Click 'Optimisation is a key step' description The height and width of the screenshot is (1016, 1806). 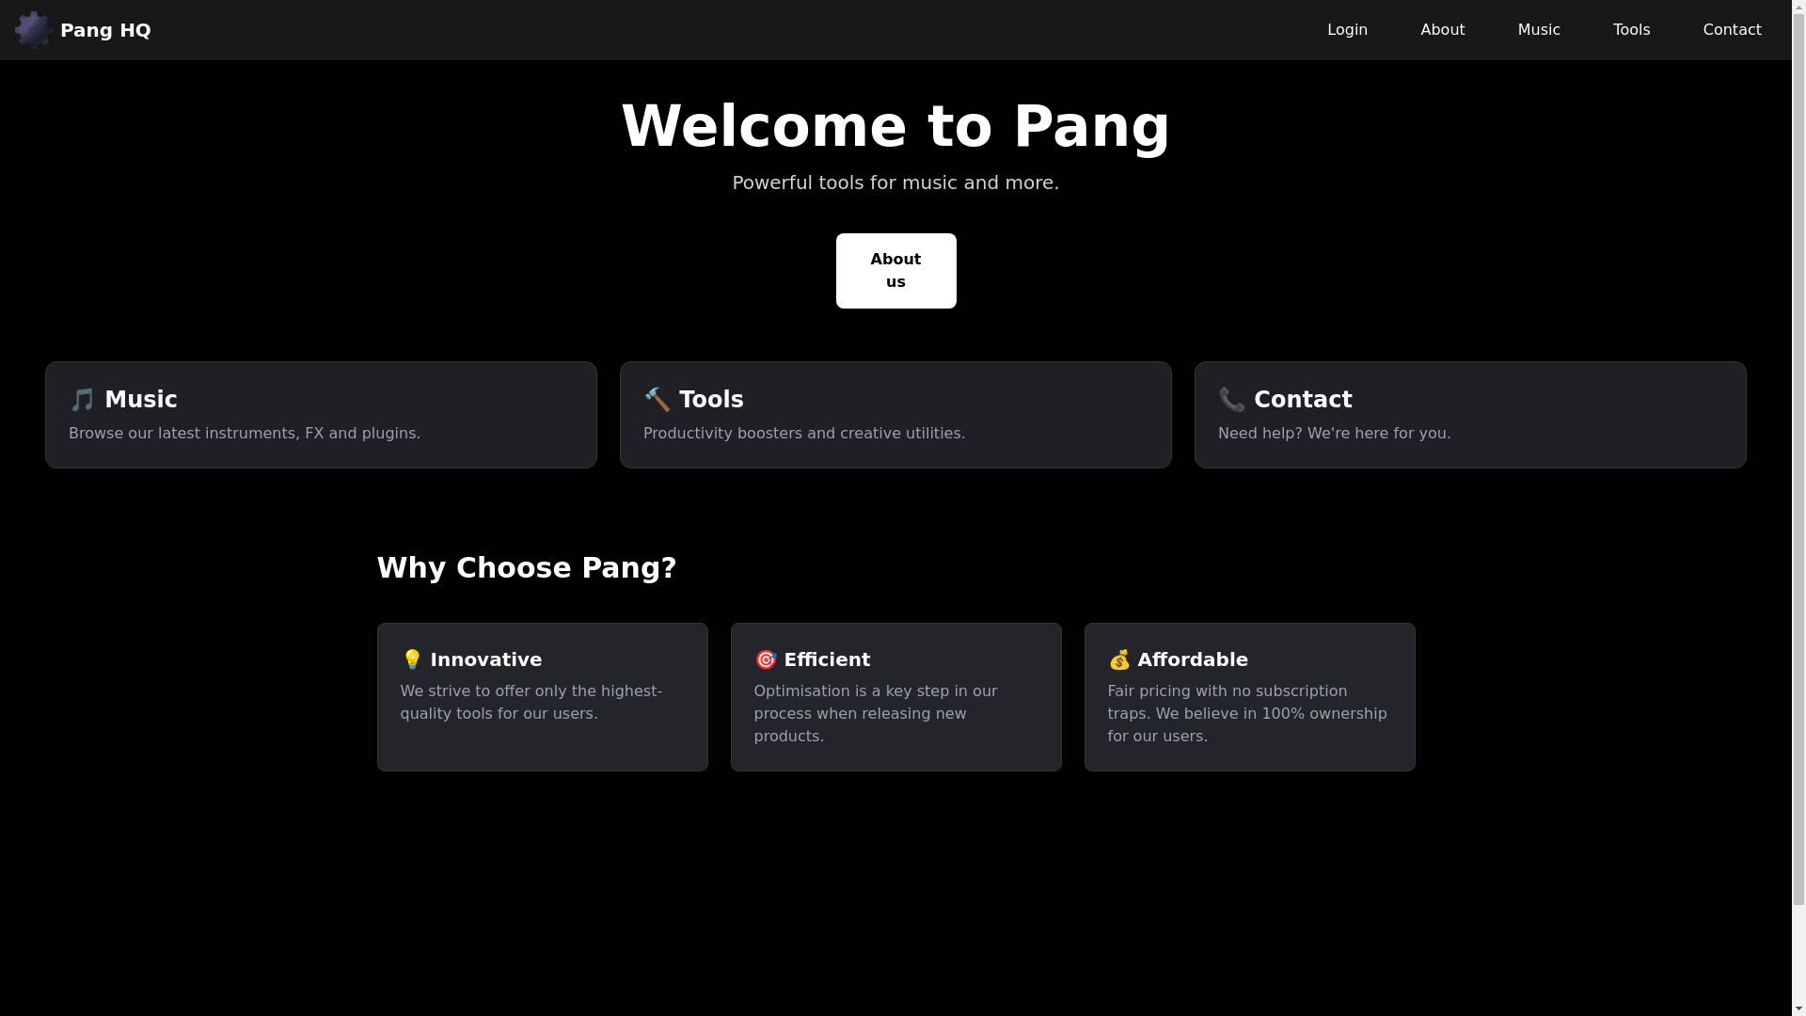coord(876,714)
